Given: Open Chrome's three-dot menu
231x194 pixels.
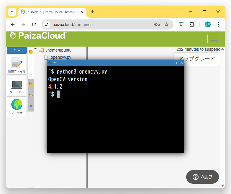Looking at the screenshot, I should pos(218,24).
